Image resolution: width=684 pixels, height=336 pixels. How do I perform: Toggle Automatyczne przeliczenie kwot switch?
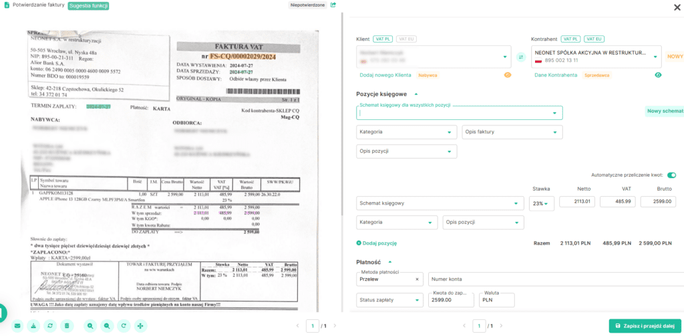(x=671, y=175)
